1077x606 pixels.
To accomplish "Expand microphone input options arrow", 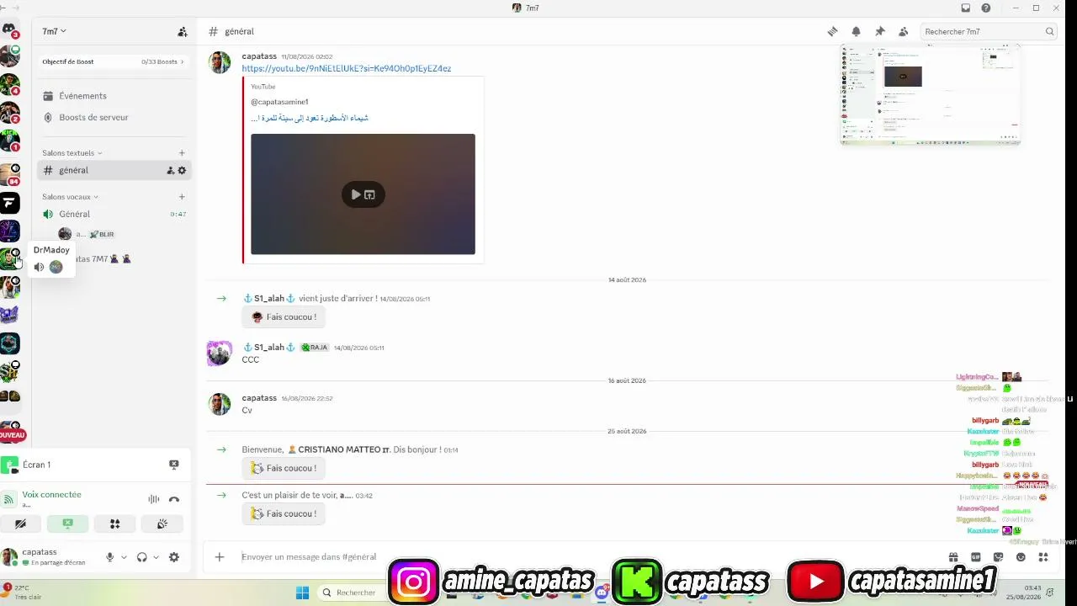I will [124, 557].
